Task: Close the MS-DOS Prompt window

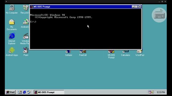Action: 140,7
